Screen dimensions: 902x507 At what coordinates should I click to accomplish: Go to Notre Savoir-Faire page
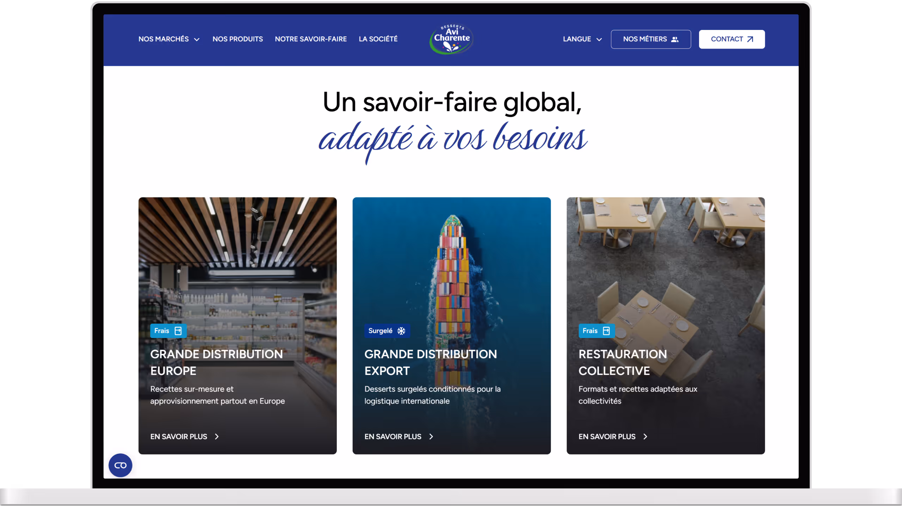[311, 39]
